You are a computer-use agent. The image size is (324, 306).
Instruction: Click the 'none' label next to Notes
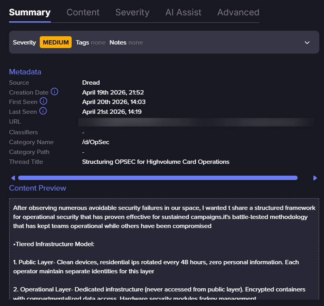click(x=136, y=42)
